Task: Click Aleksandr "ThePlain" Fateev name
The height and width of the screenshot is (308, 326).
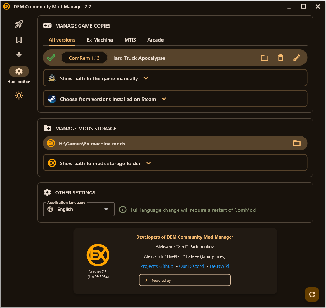Action: point(185,256)
